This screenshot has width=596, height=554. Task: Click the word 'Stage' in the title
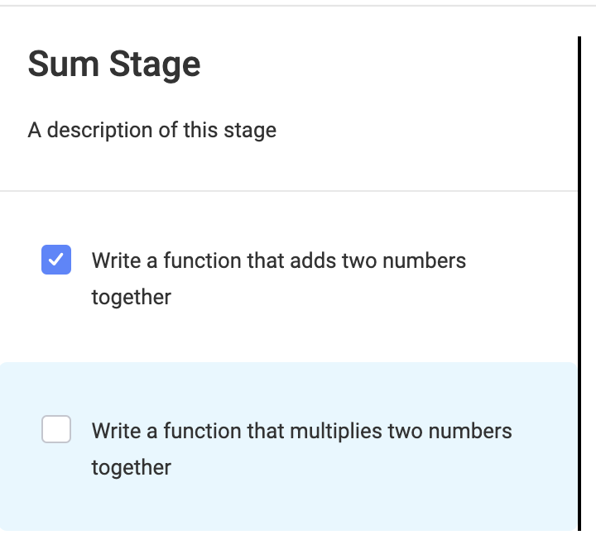click(x=155, y=65)
